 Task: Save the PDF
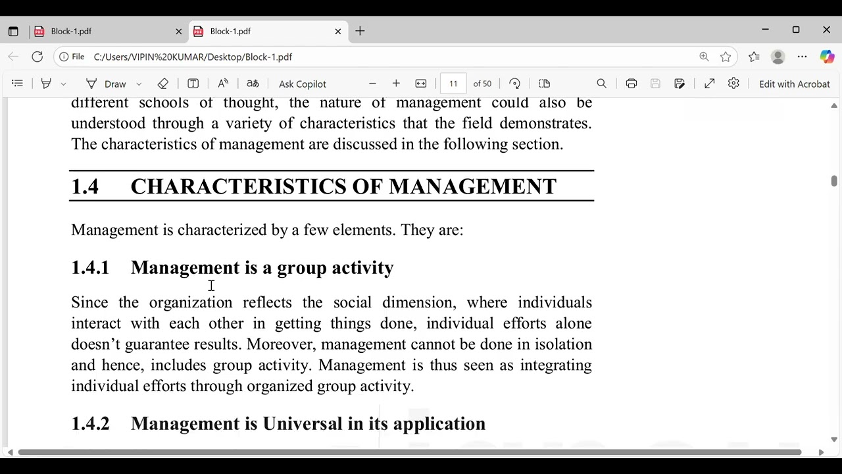pos(655,84)
